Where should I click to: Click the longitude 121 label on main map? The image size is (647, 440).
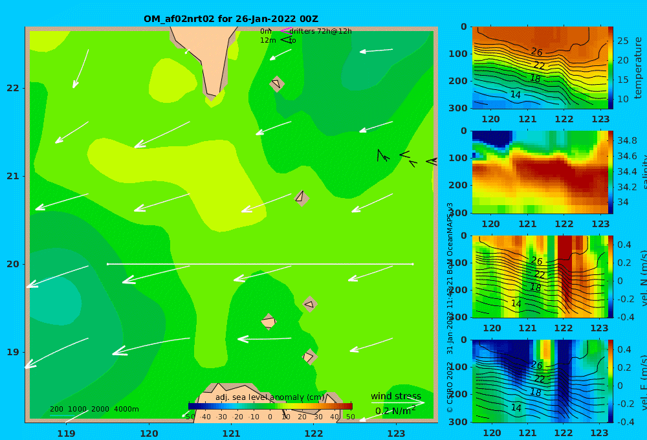point(231,434)
